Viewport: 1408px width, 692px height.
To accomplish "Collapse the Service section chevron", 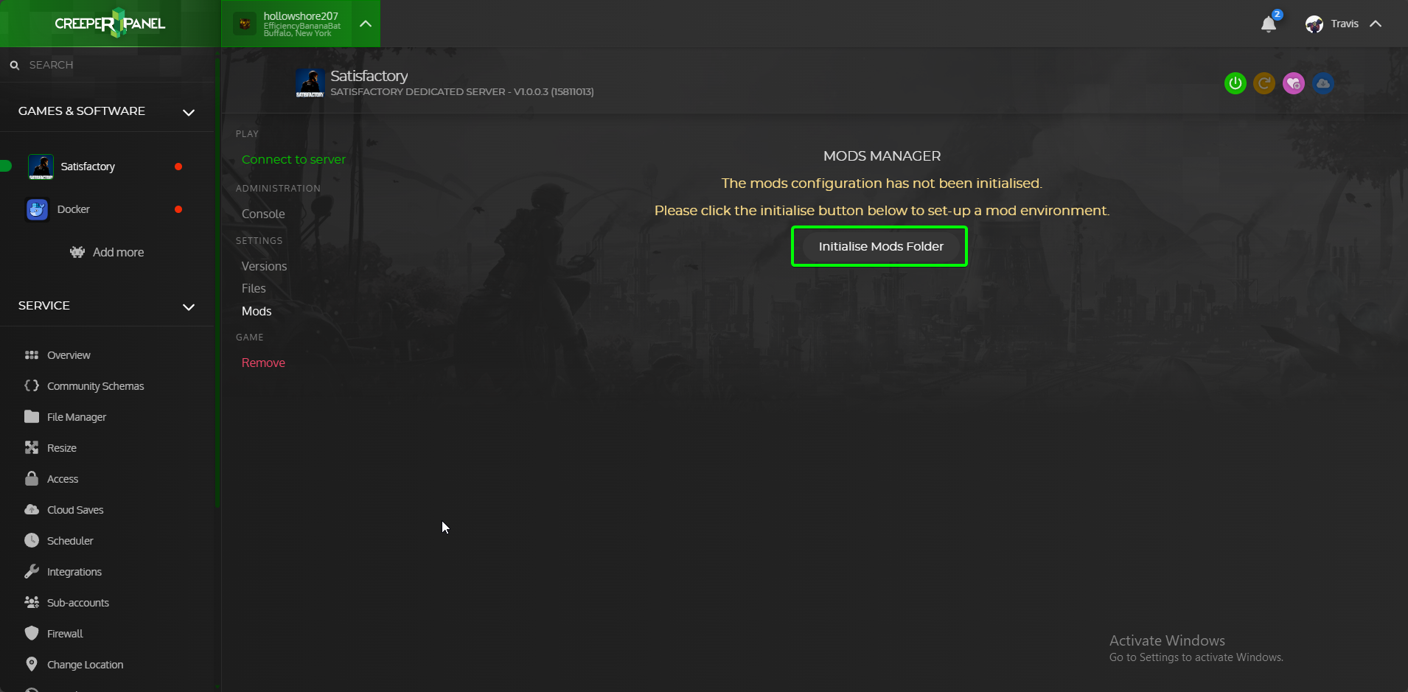I will point(189,307).
